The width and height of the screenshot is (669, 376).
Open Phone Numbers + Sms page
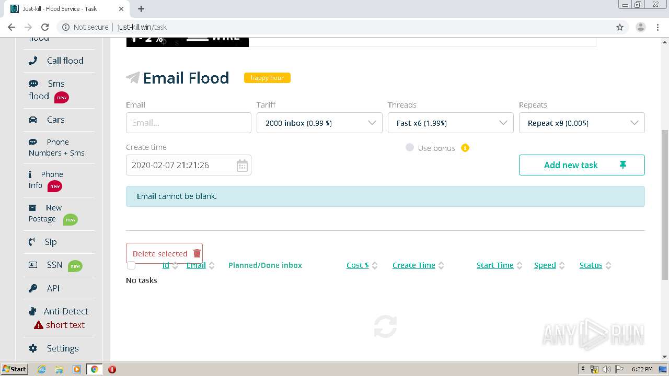pos(57,147)
